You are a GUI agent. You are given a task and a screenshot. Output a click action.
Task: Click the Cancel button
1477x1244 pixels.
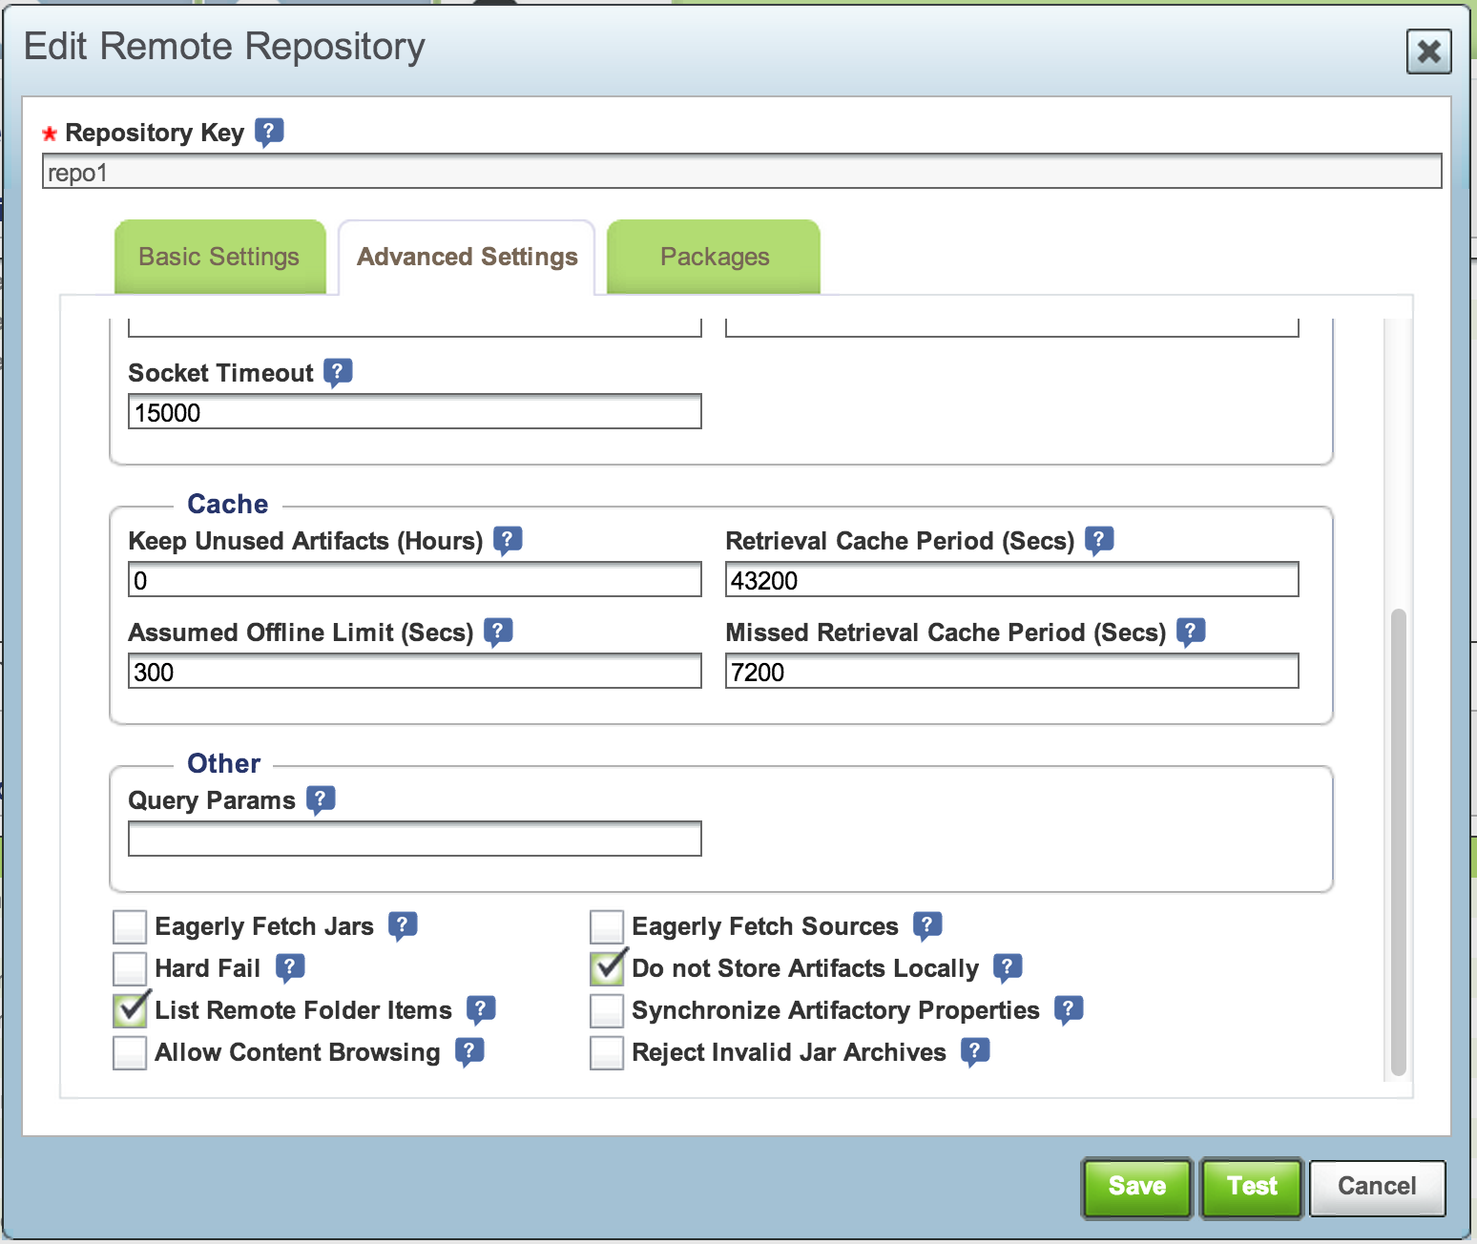1376,1187
